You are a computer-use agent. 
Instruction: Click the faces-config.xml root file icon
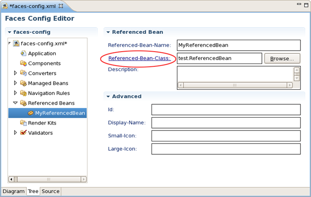pos(16,43)
